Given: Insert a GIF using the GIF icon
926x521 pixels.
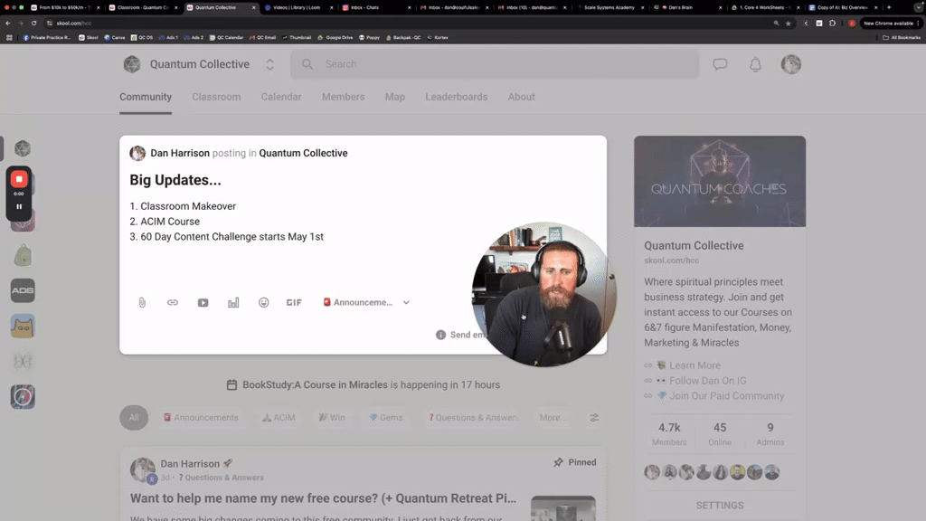Looking at the screenshot, I should 293,302.
